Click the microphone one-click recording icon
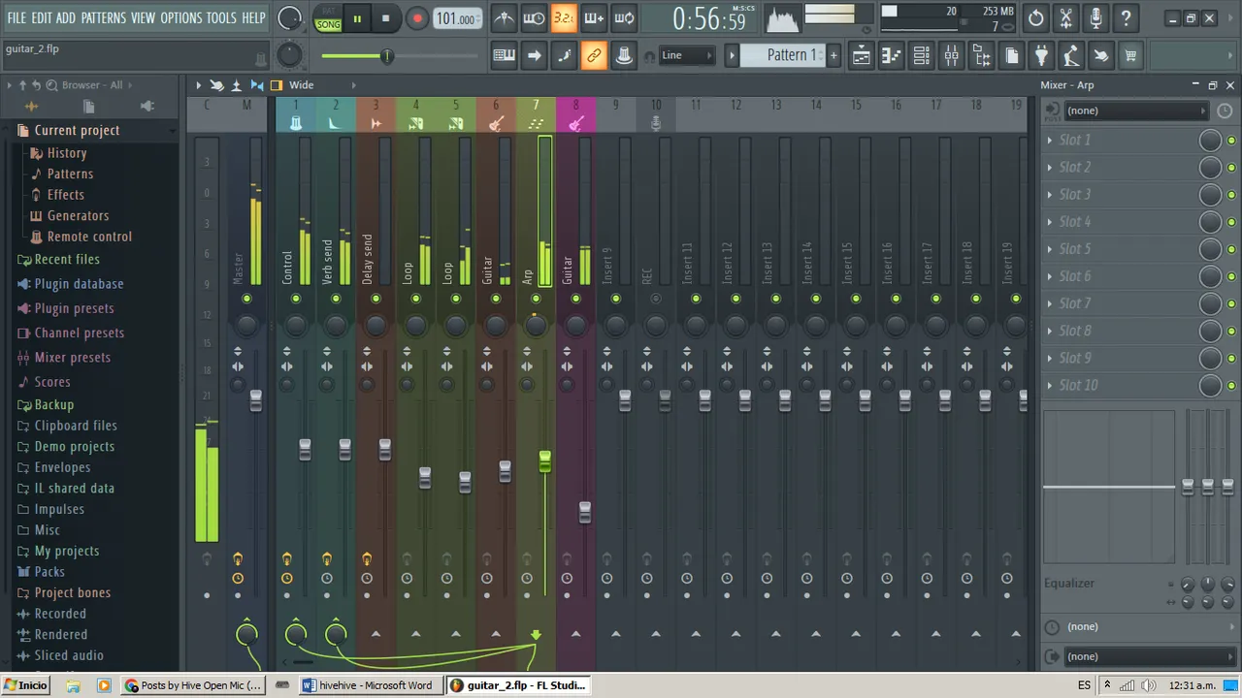Viewport: 1242px width, 698px height. [x=1095, y=18]
